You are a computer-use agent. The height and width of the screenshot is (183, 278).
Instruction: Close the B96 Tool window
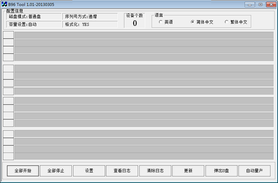pyautogui.click(x=271, y=5)
